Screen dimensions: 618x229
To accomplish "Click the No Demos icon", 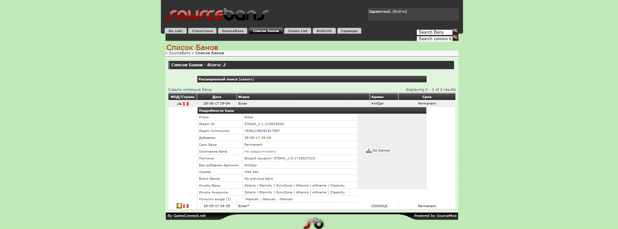I will pyautogui.click(x=369, y=151).
